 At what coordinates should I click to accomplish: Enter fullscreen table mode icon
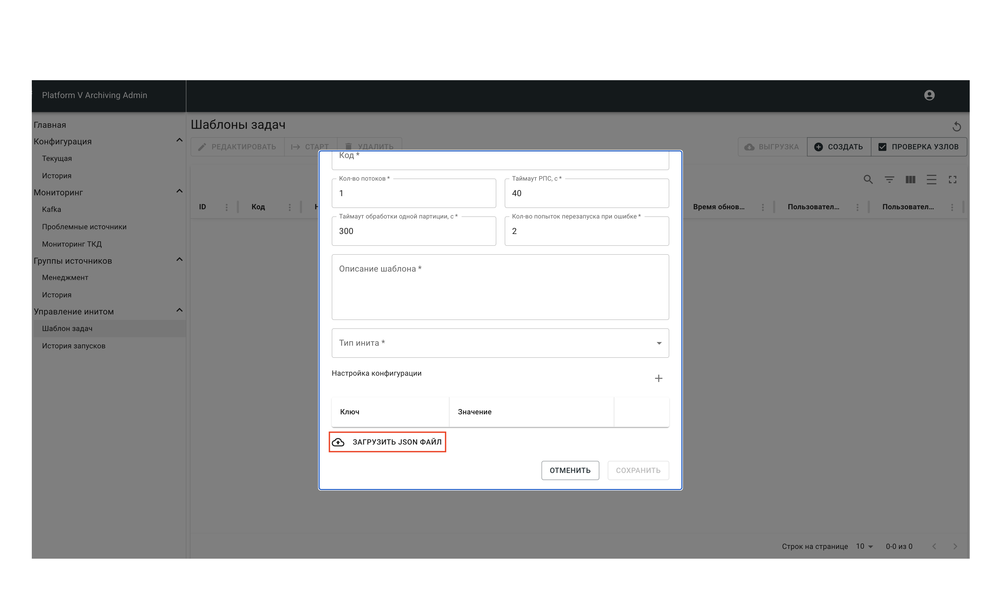click(952, 179)
